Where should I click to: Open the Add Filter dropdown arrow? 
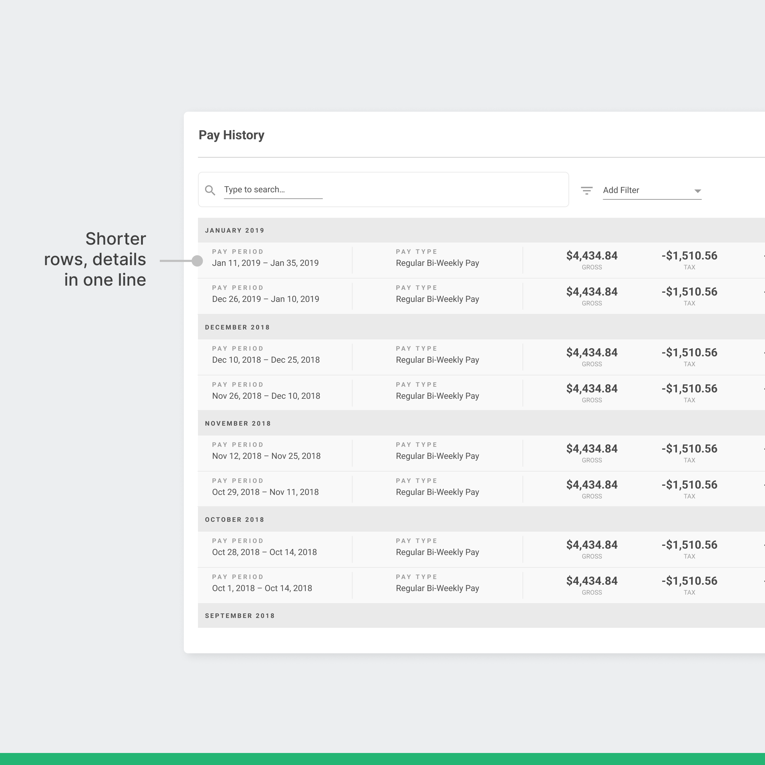coord(697,191)
